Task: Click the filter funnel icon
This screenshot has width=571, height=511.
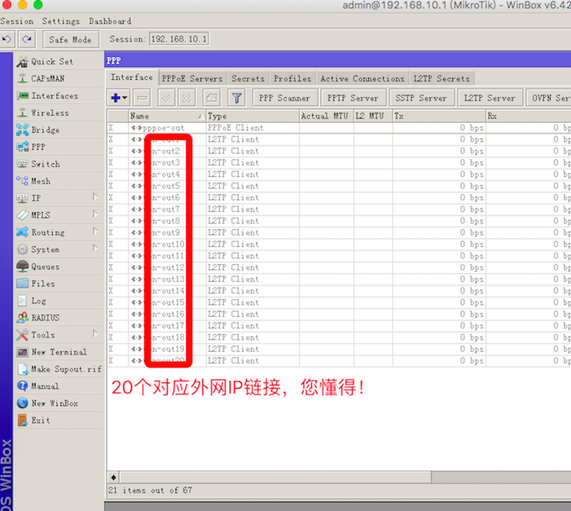Action: 236,98
